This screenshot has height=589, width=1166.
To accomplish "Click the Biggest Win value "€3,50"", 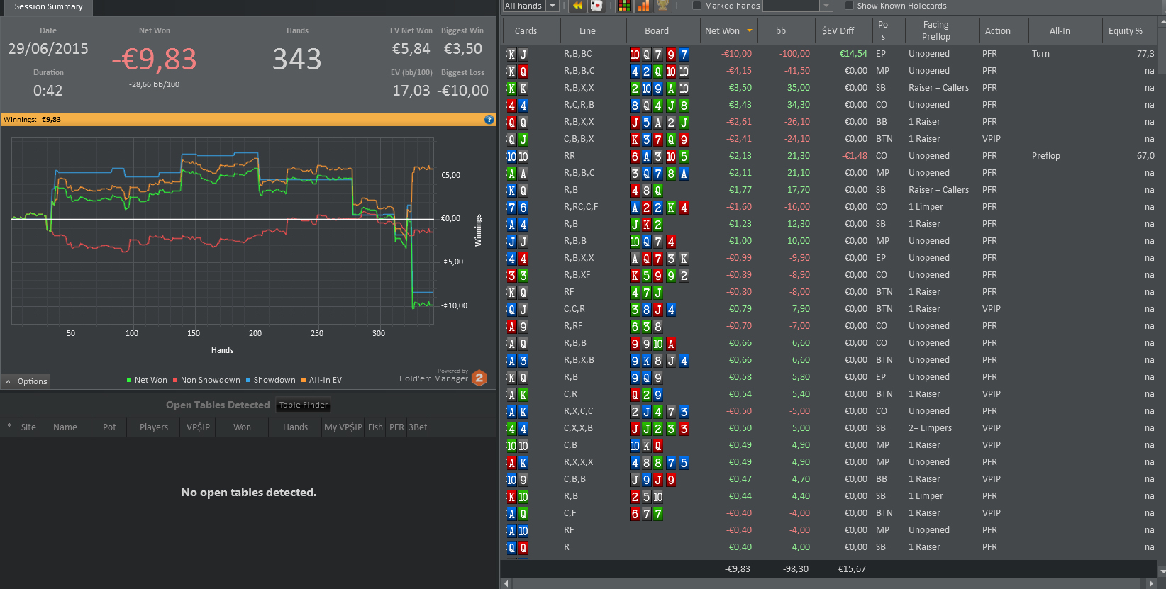I will point(462,49).
